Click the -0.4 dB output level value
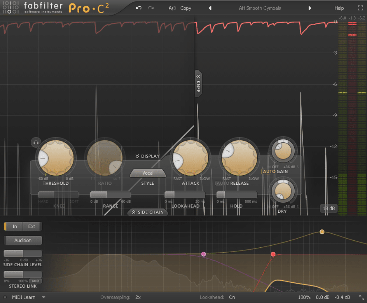367x303 pixels. click(342, 297)
